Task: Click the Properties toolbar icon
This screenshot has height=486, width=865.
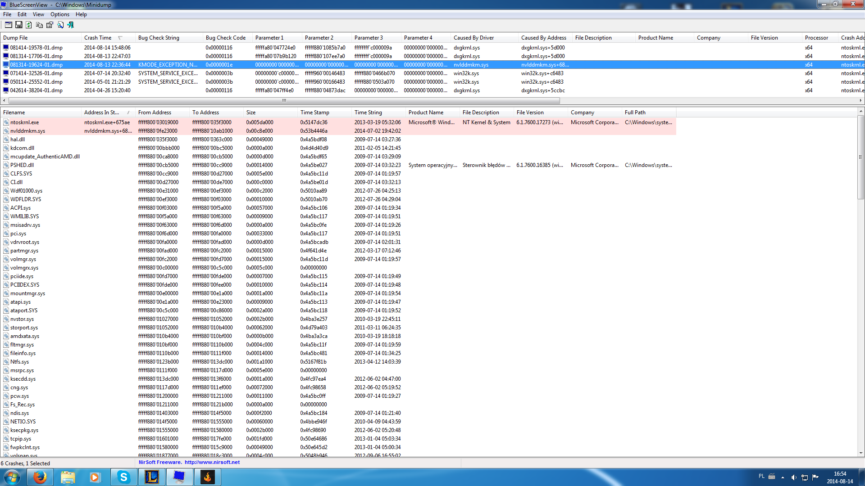Action: point(50,25)
